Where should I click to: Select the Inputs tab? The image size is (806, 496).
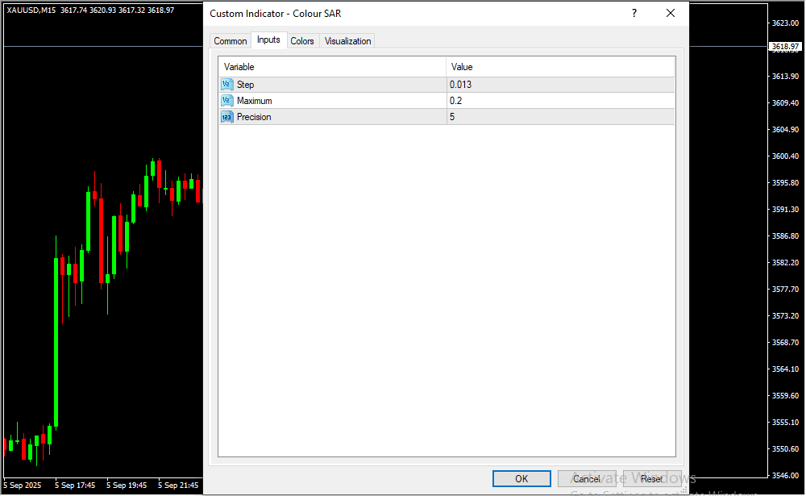point(268,40)
